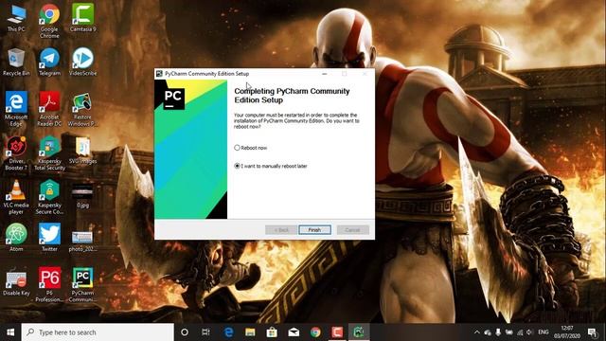Select I want to manually reboot later

point(271,166)
